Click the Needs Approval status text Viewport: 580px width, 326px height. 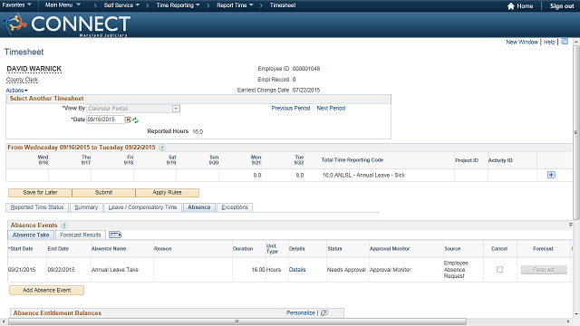point(346,270)
